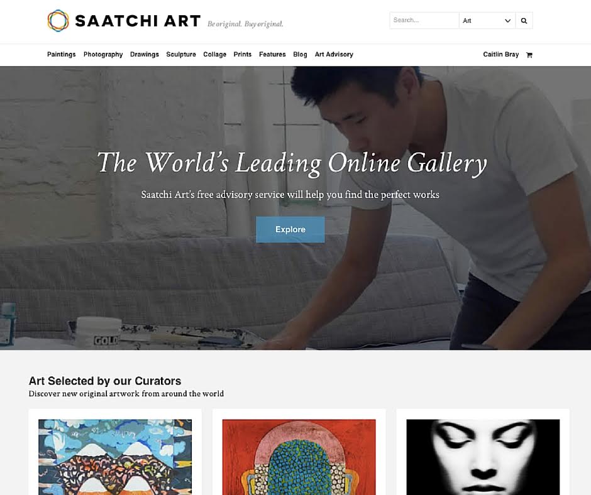Click the blue Explore button
Image resolution: width=591 pixels, height=495 pixels.
(x=290, y=229)
